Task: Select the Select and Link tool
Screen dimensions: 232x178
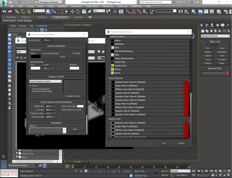Action: pyautogui.click(x=17, y=12)
